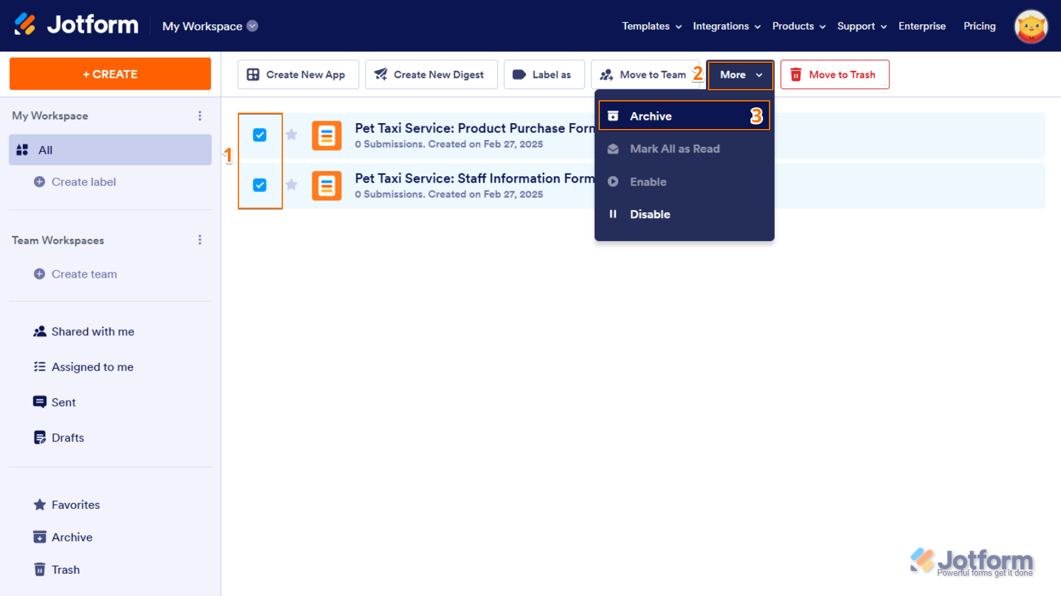This screenshot has height=596, width=1061.
Task: Click the pause icon beside Disable
Action: click(x=613, y=214)
